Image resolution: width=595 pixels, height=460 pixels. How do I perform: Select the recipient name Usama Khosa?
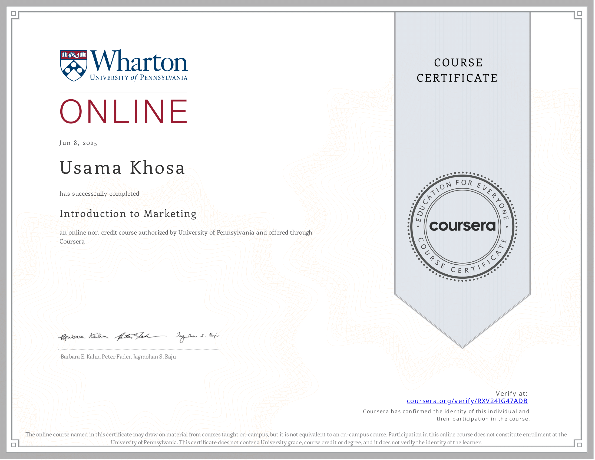(122, 168)
